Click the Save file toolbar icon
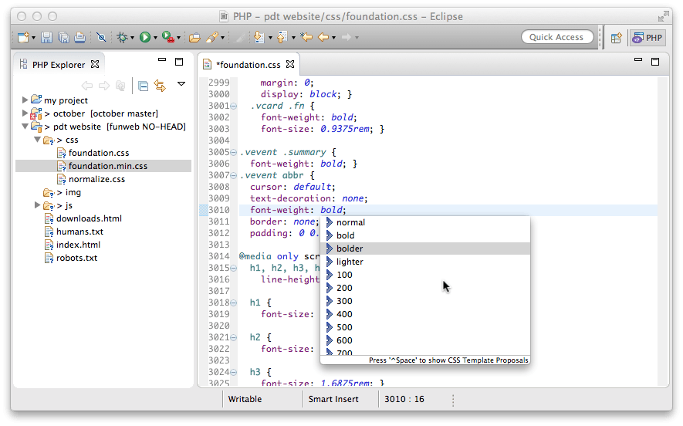This screenshot has width=683, height=426. click(46, 37)
